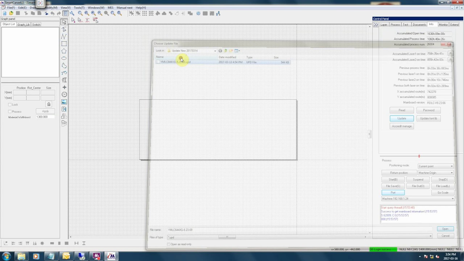Click the File name input field

click(x=299, y=230)
